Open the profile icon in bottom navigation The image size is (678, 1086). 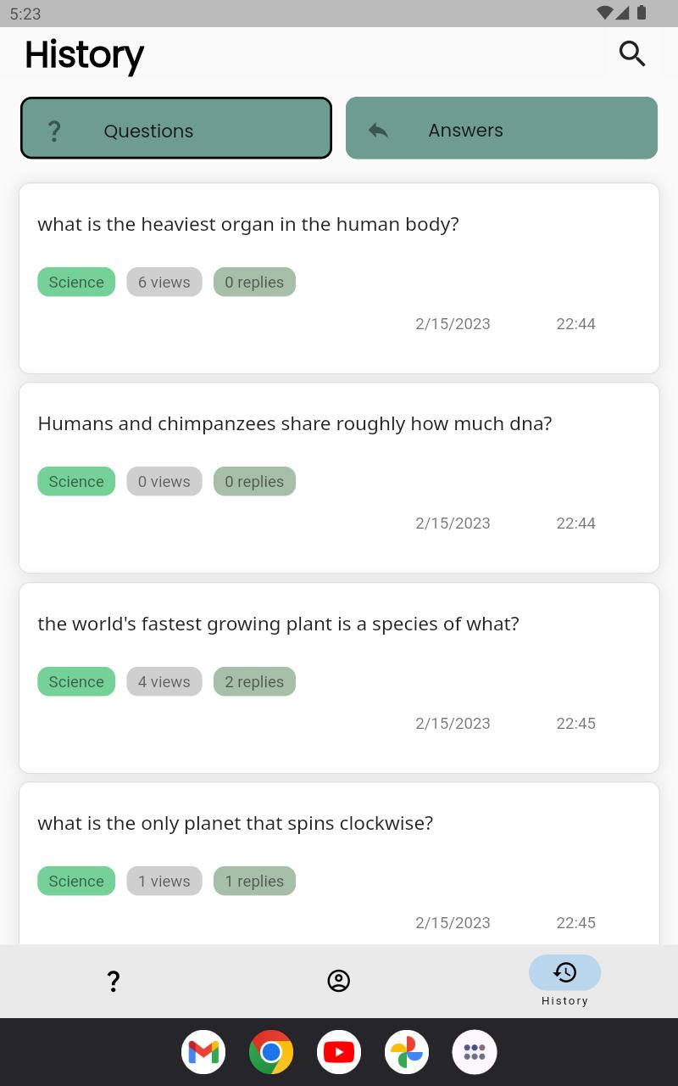(338, 981)
